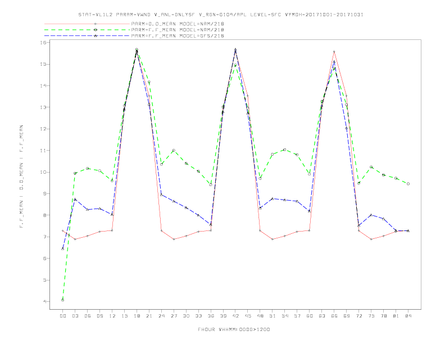
Task: Click green NAM circle data point at hour 84
Action: pyautogui.click(x=408, y=184)
